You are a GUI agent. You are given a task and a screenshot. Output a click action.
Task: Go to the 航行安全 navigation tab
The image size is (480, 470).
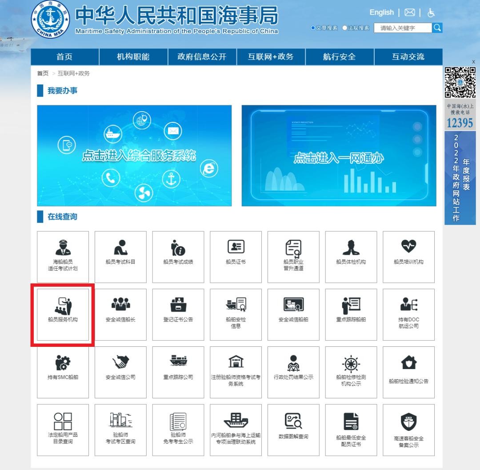[340, 57]
